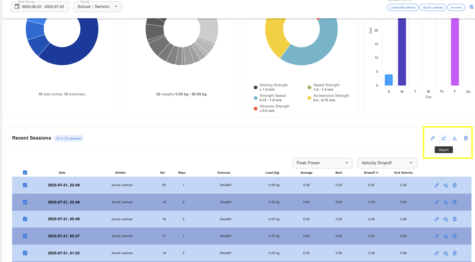The height and width of the screenshot is (262, 475).
Task: Click the Absolute Strength legend dot
Action: tap(255, 109)
